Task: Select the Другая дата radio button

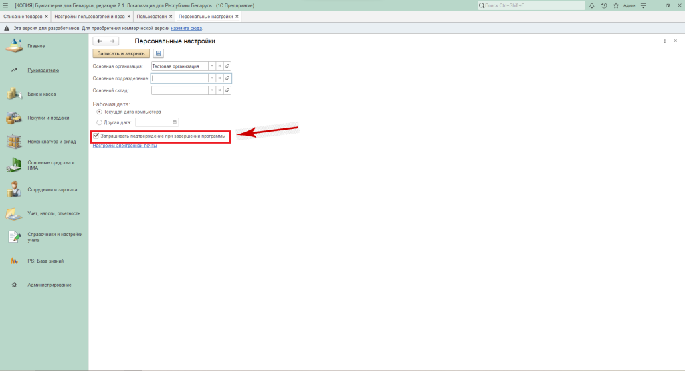Action: pyautogui.click(x=100, y=122)
